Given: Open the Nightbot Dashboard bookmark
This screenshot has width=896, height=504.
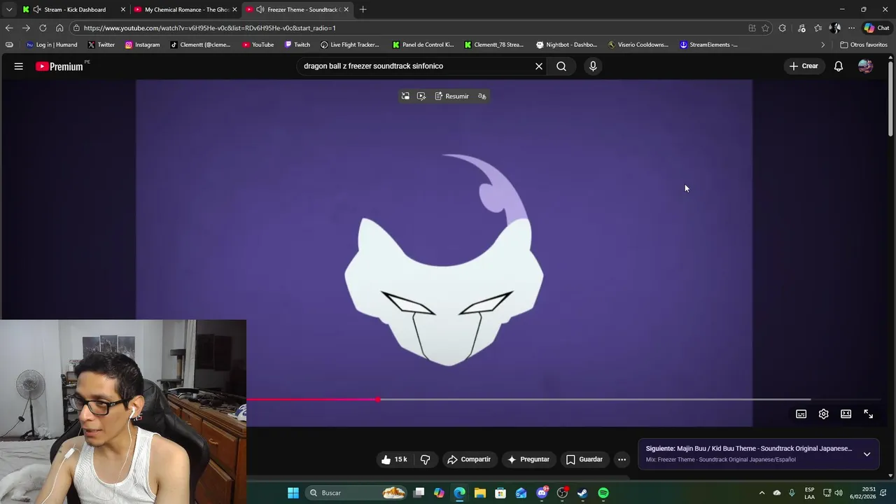Looking at the screenshot, I should (x=567, y=44).
